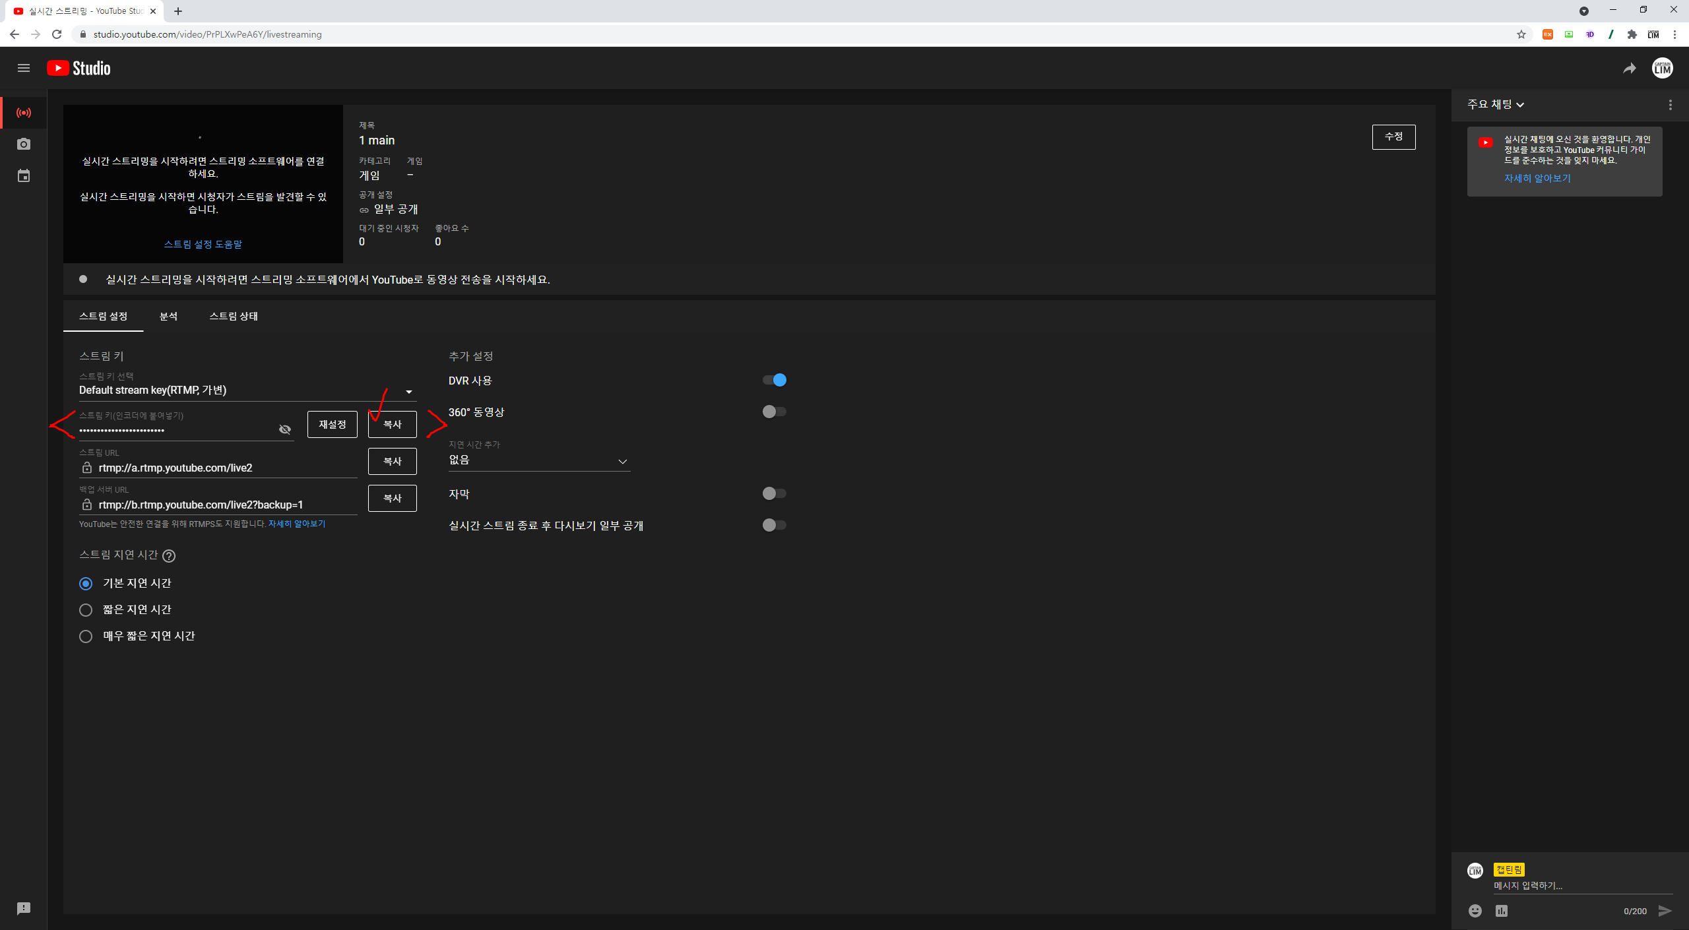Open the Webcam camera sidebar icon

(24, 144)
